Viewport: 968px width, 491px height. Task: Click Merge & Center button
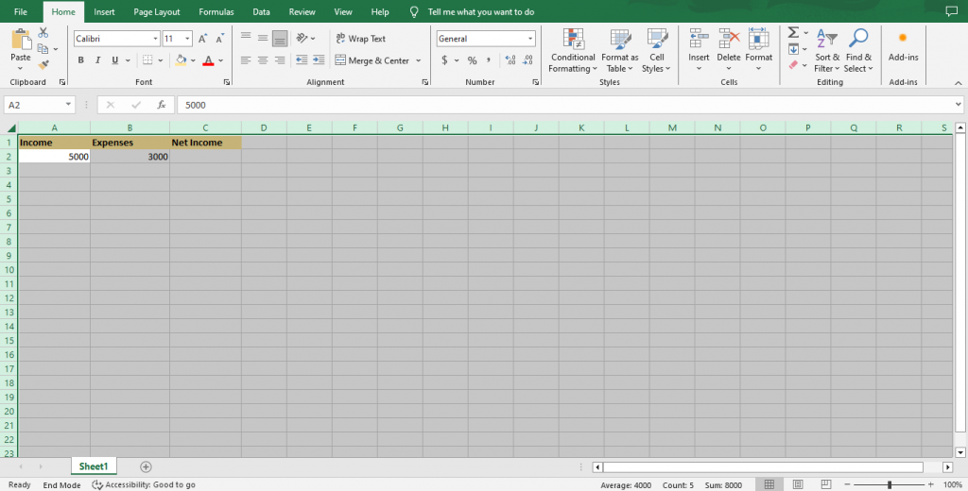(372, 60)
